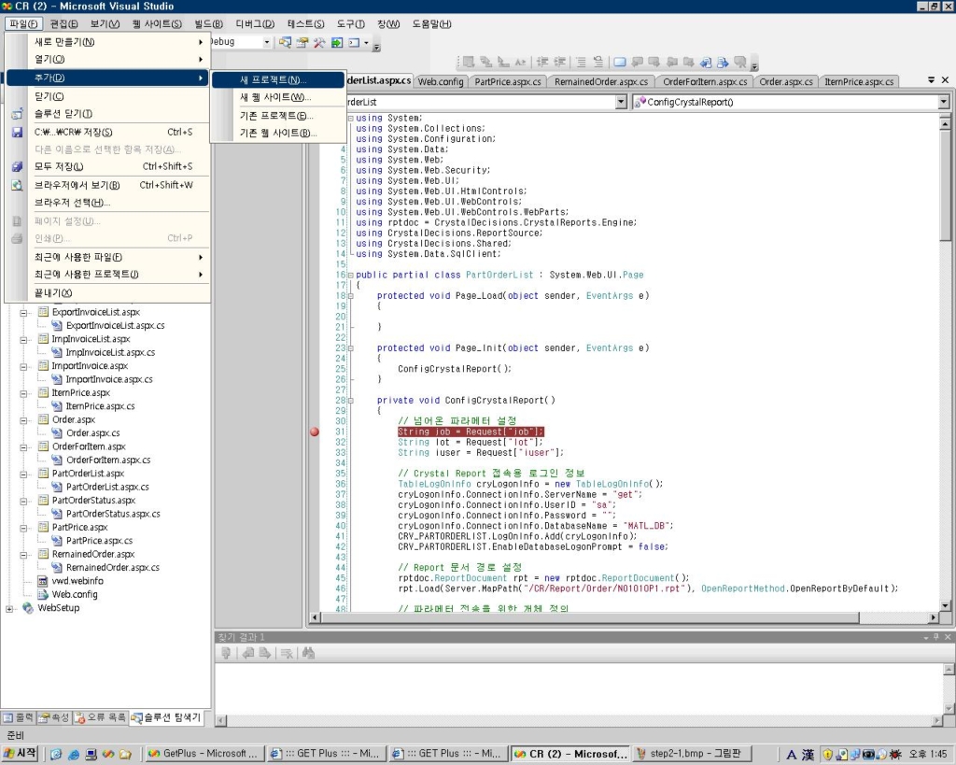Click the clear all results icon in find pane
Screen dimensions: 956x765
pyautogui.click(x=287, y=653)
